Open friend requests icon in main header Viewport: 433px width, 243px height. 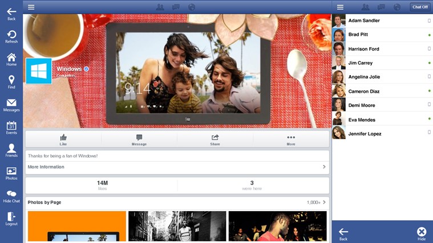160,7
